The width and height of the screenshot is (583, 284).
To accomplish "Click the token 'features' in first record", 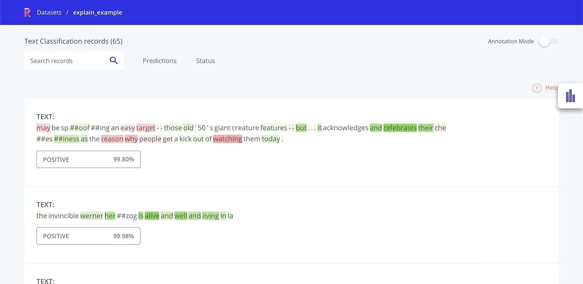I will [x=274, y=128].
